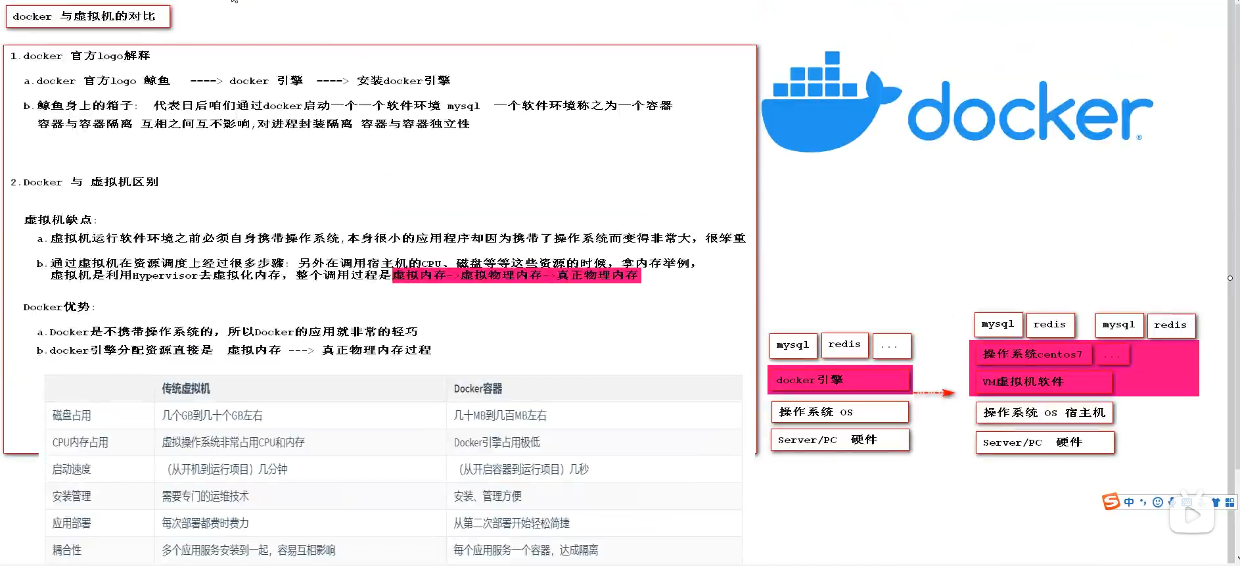Click the '启动速度' row label
The height and width of the screenshot is (566, 1240).
point(72,469)
